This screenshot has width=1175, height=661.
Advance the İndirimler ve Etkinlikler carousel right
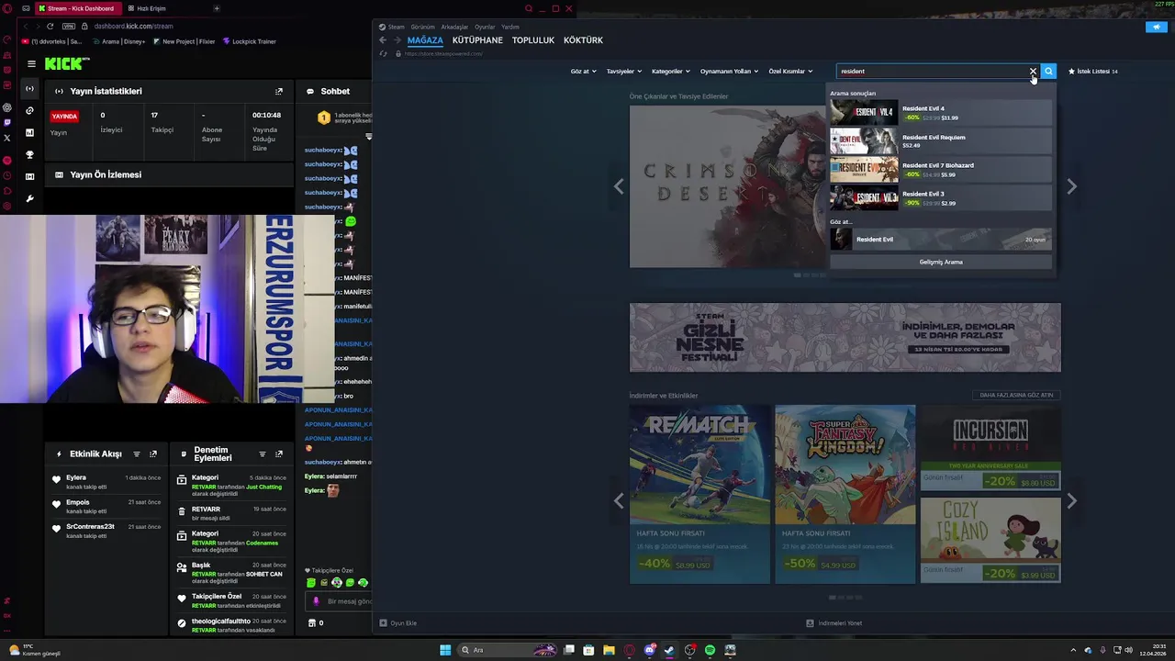[1071, 501]
